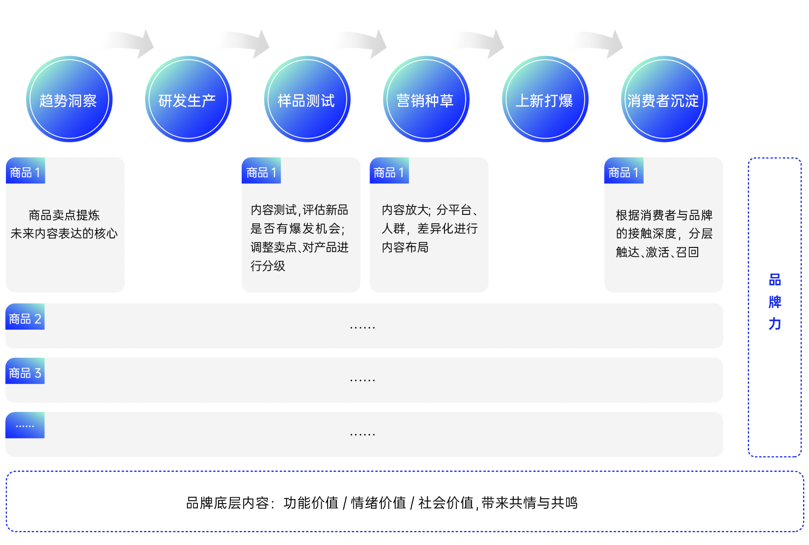Click the 上新打爆 circle
This screenshot has height=545, width=809.
point(545,100)
